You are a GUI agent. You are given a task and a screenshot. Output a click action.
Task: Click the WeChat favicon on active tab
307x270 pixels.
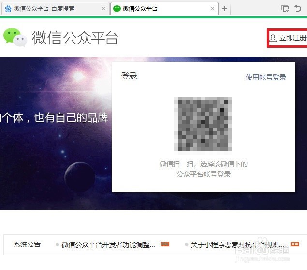[x=117, y=9]
